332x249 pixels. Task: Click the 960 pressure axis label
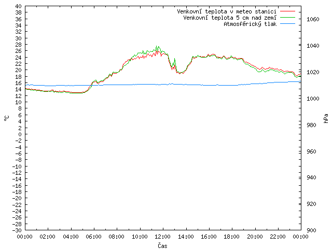(311, 151)
